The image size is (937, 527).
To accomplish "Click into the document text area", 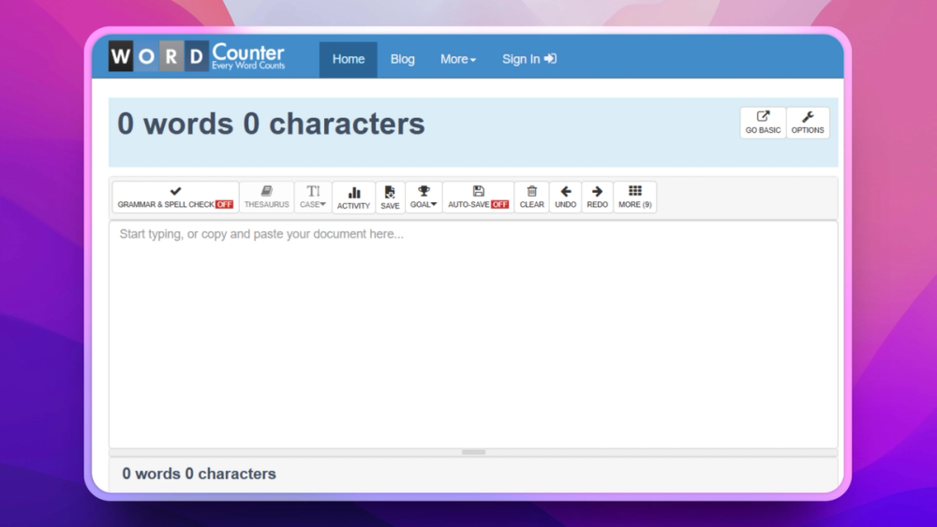I will click(473, 334).
